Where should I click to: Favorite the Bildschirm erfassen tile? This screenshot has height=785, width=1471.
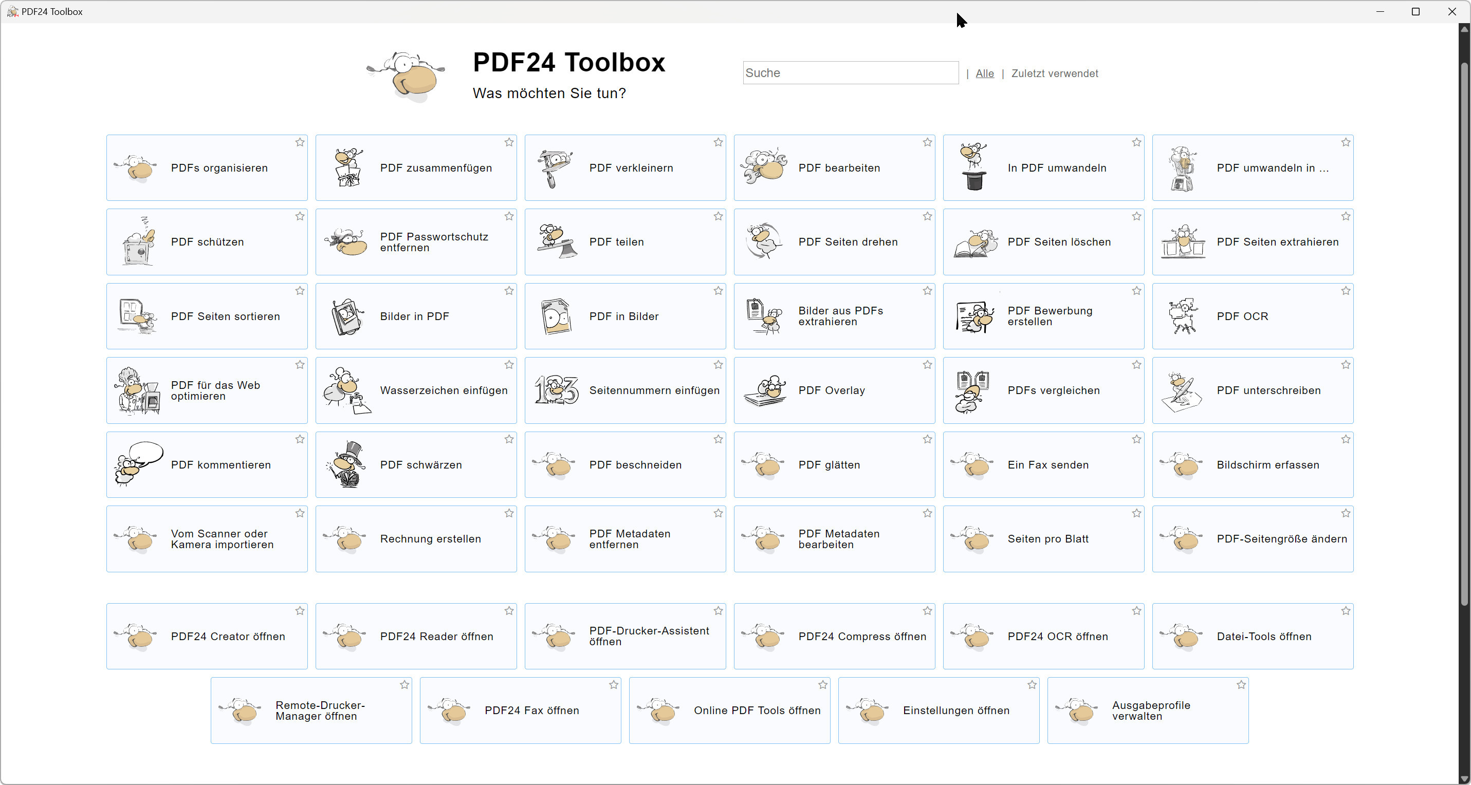pos(1346,439)
